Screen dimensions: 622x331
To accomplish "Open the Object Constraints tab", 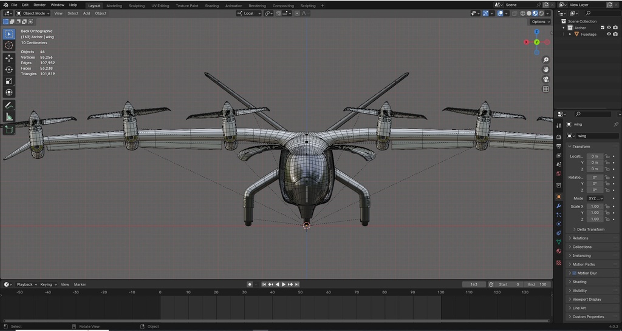I will click(559, 233).
